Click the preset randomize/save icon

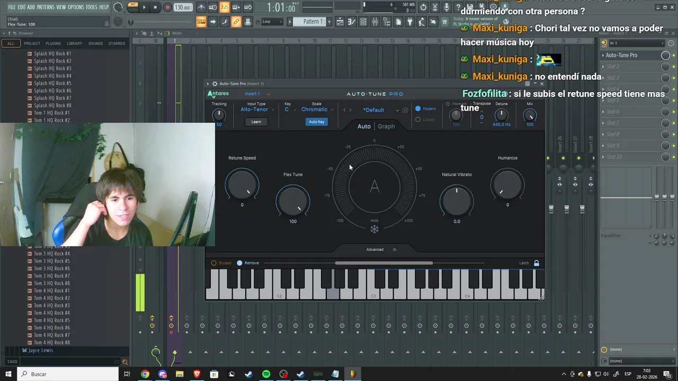click(405, 110)
